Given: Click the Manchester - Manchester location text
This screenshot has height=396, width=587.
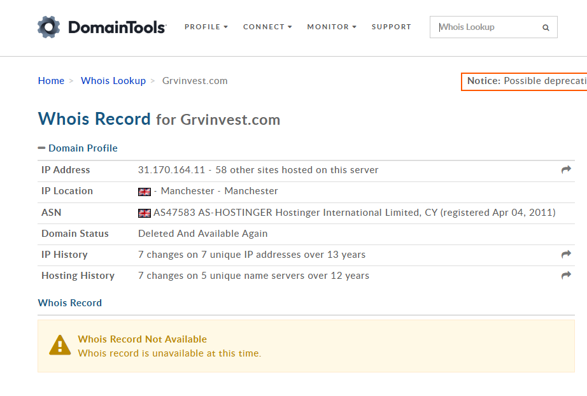Looking at the screenshot, I should (220, 191).
